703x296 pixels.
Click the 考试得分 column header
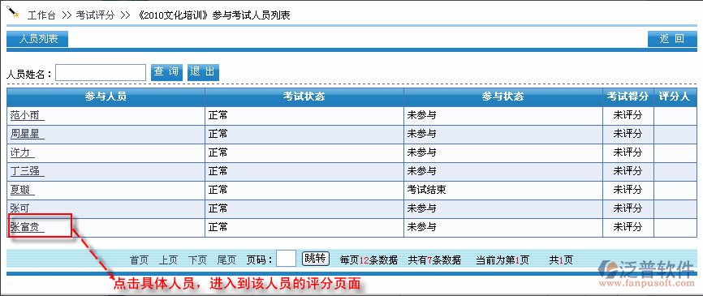[628, 97]
